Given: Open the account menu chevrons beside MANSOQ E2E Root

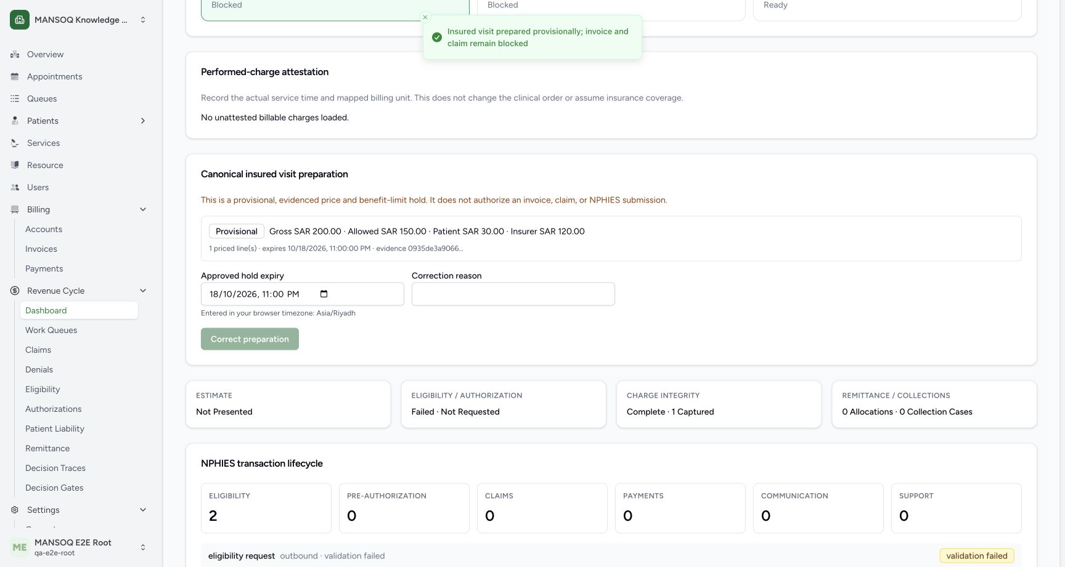Looking at the screenshot, I should pyautogui.click(x=143, y=547).
